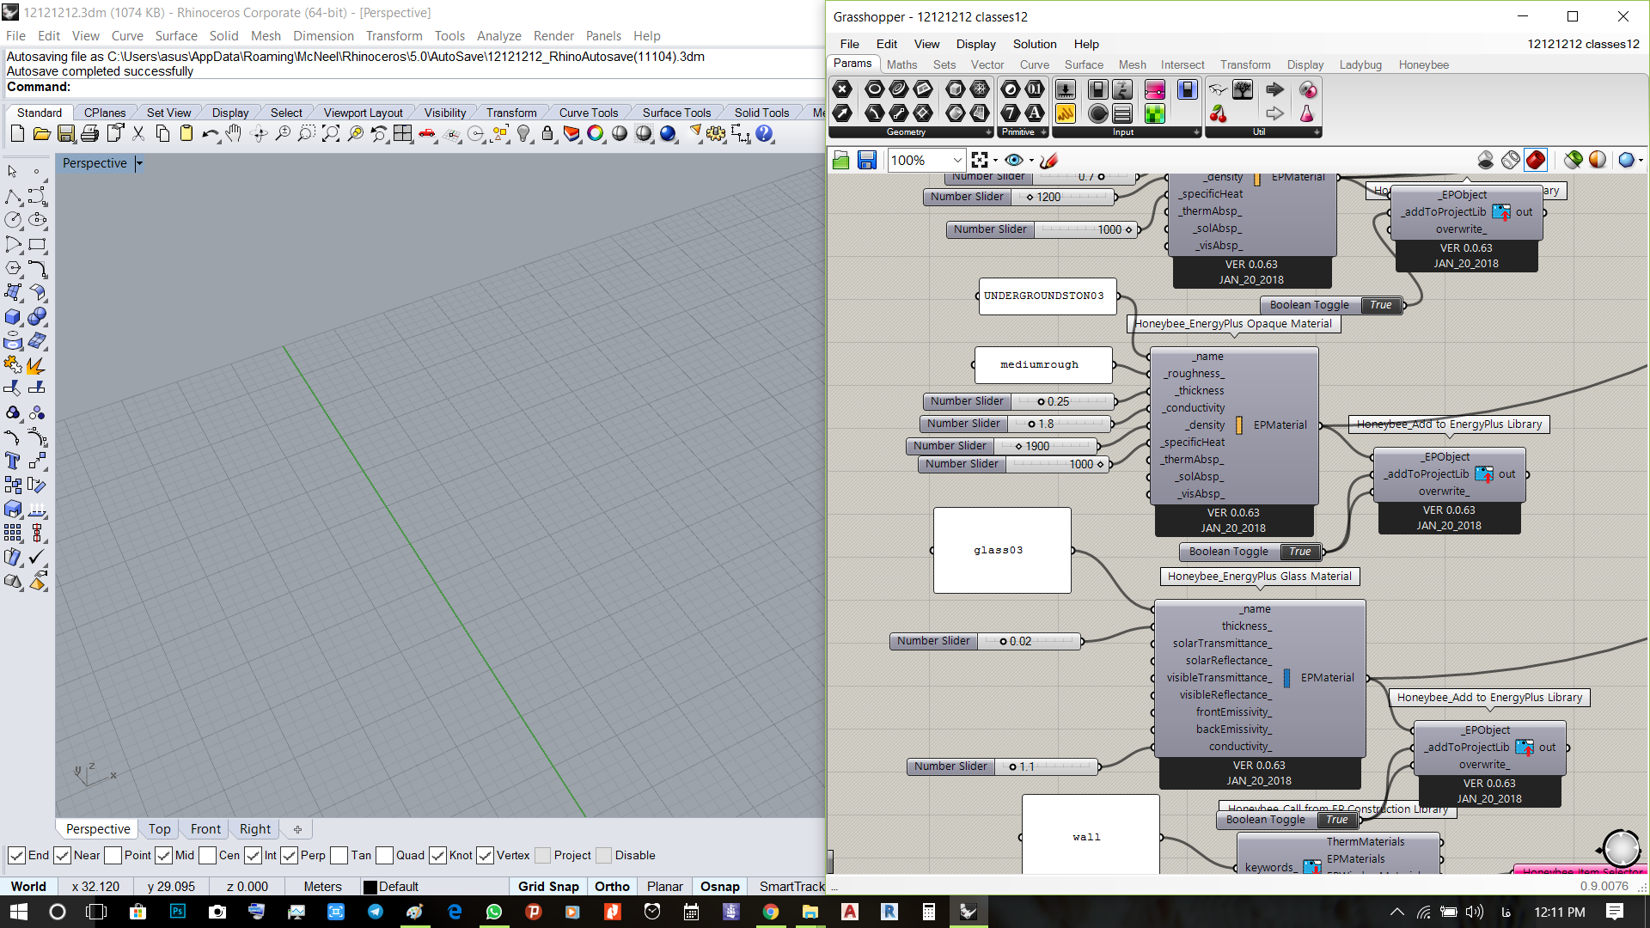Expand the Geometry panel in Params

point(987,132)
